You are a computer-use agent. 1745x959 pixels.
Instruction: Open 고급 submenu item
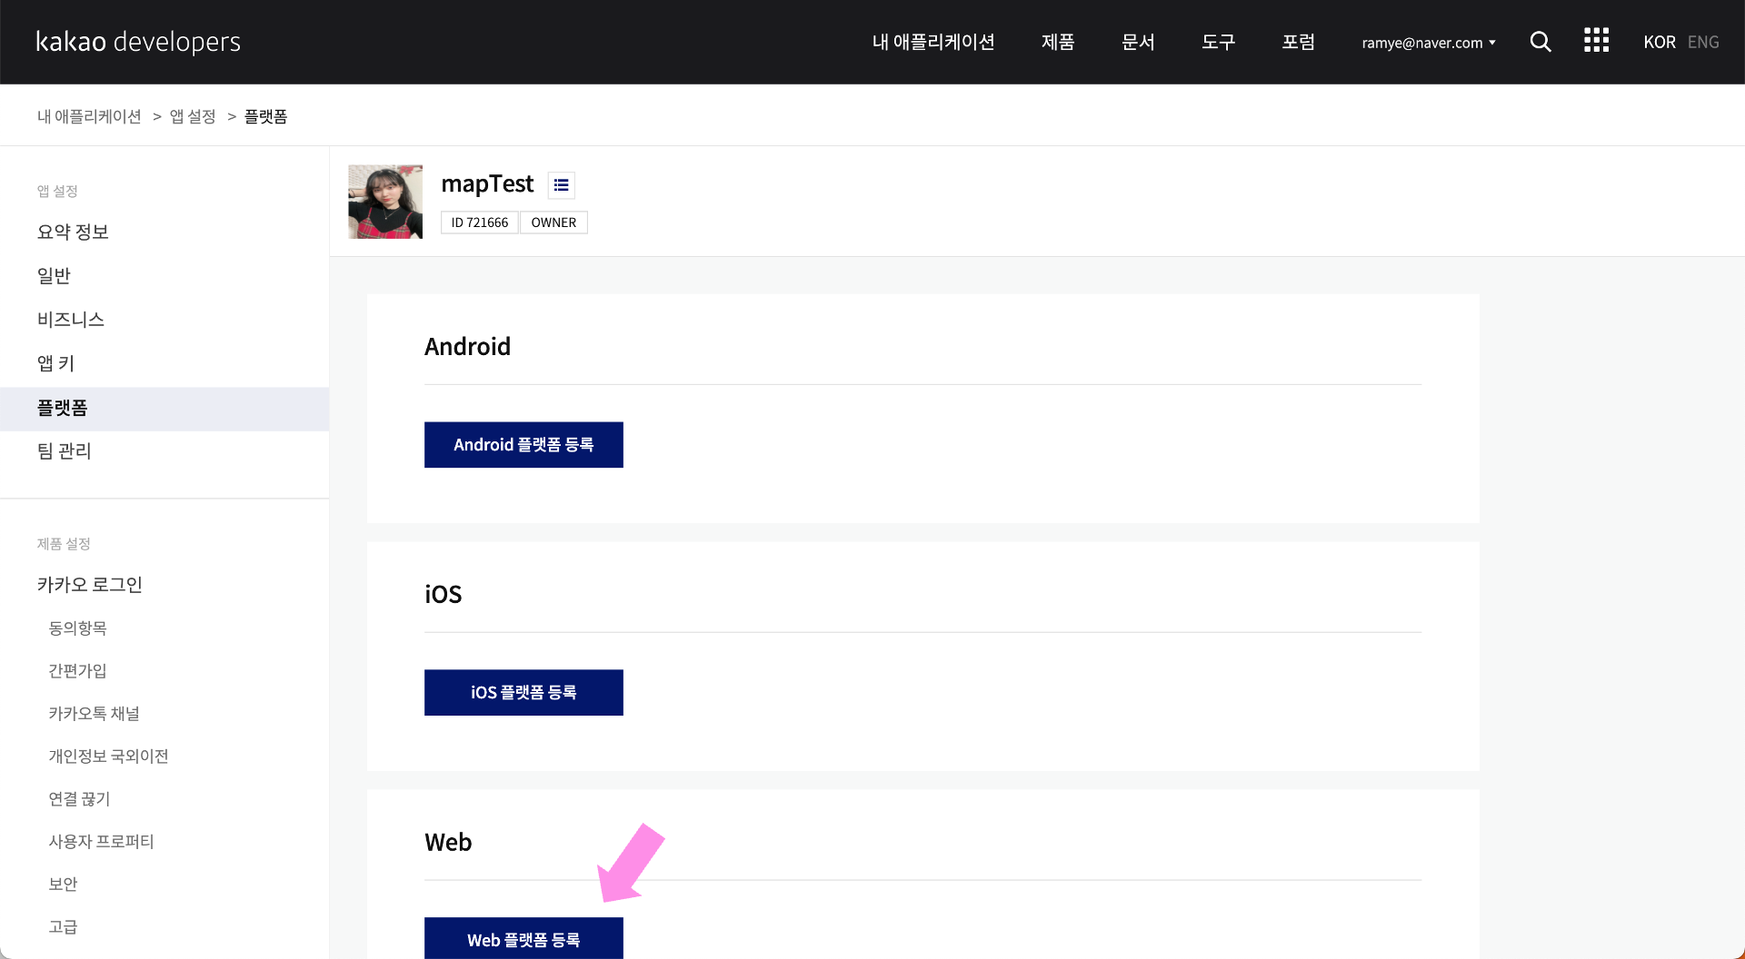coord(63,926)
